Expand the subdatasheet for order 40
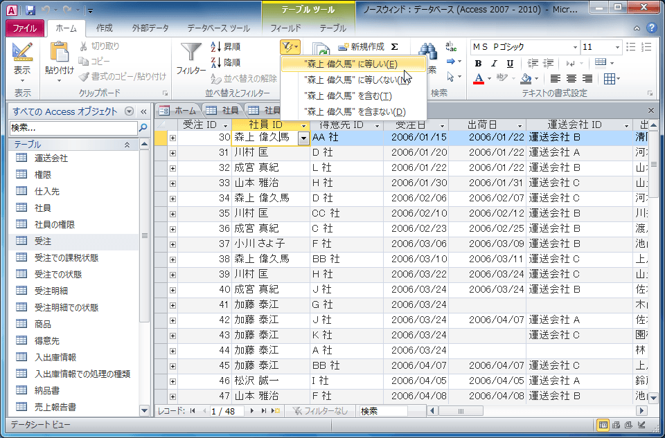 (x=172, y=290)
